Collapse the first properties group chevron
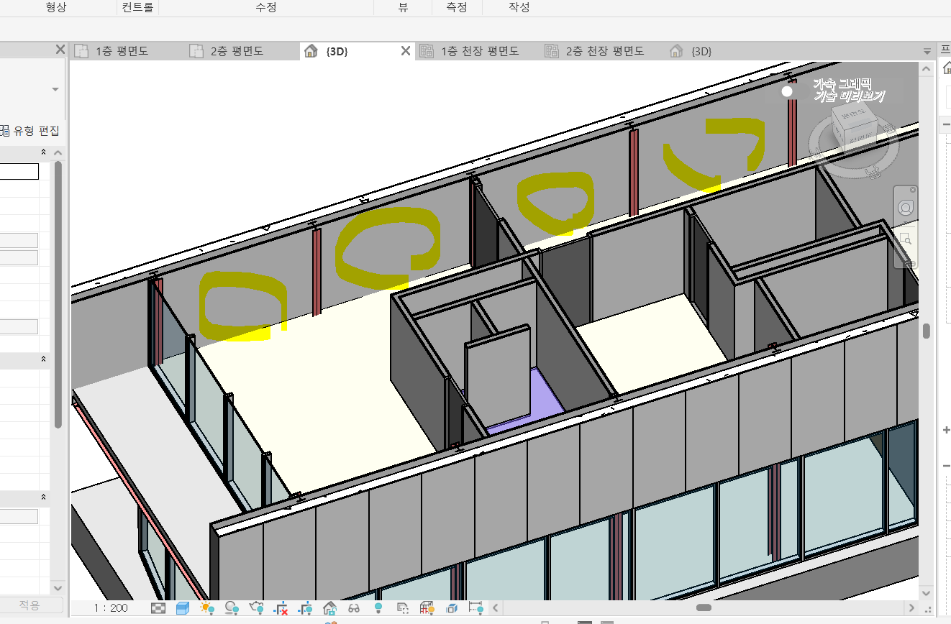The height and width of the screenshot is (624, 951). (43, 152)
